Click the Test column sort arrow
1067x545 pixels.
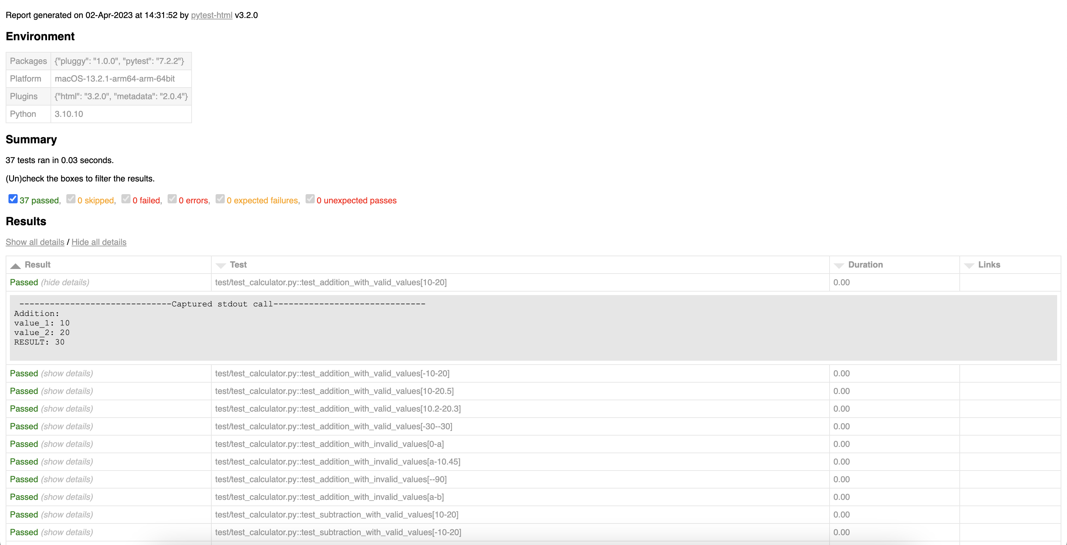click(221, 266)
